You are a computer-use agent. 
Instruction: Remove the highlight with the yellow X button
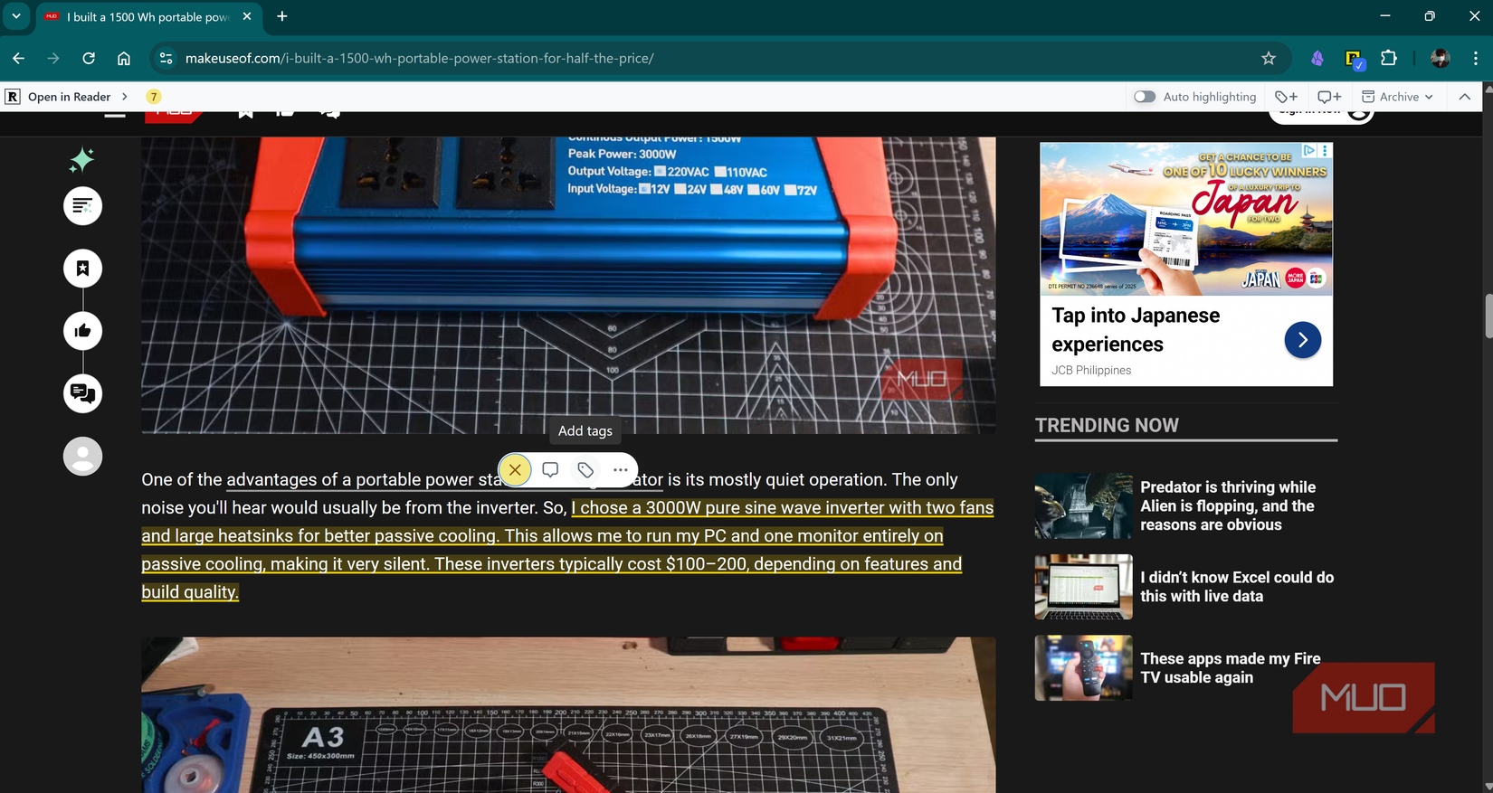pyautogui.click(x=515, y=470)
